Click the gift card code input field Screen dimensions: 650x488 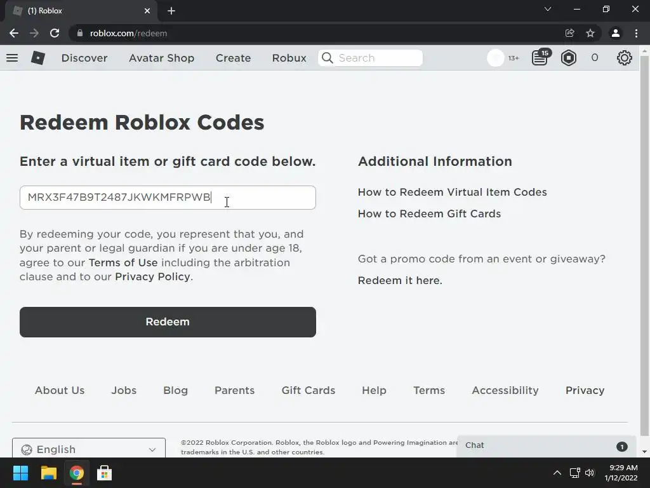point(168,198)
